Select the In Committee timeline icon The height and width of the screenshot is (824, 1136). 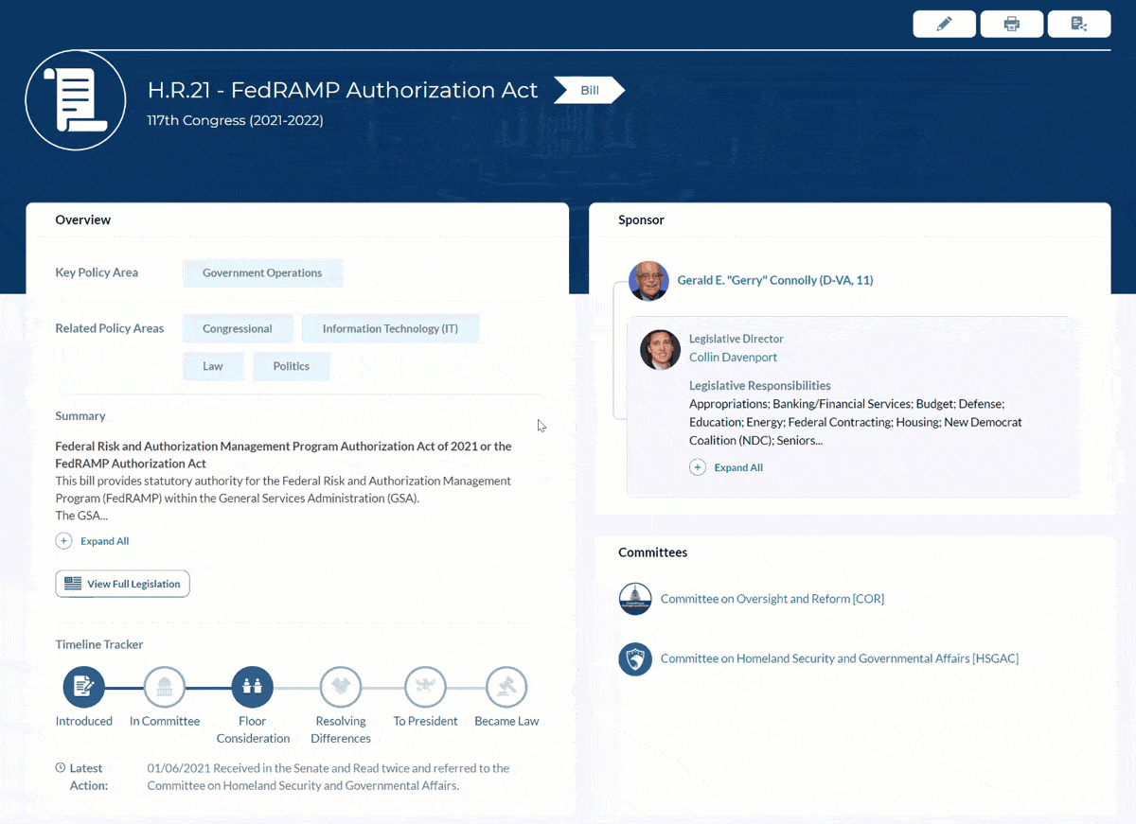pyautogui.click(x=165, y=687)
